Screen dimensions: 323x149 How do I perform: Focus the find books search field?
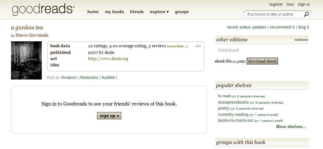(274, 14)
